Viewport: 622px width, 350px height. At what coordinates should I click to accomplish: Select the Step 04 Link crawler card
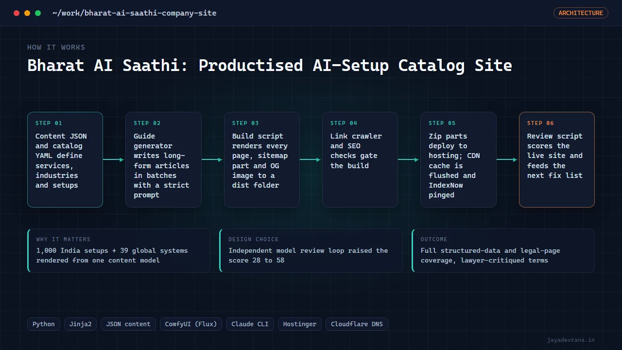tap(360, 159)
